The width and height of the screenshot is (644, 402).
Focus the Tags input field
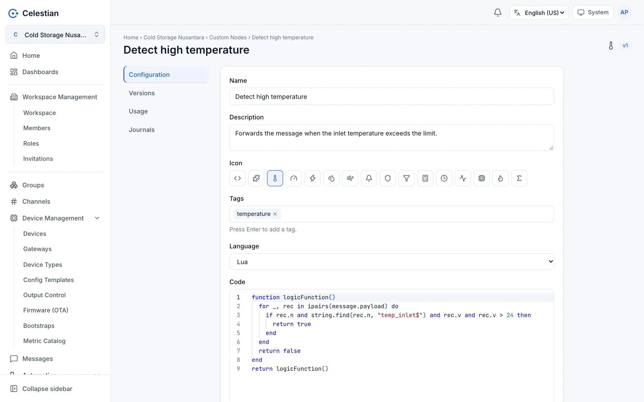(x=391, y=214)
